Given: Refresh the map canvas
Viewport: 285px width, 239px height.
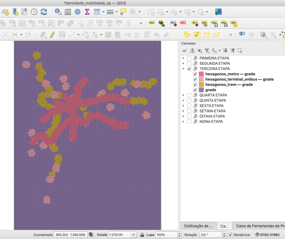Looking at the screenshot, I should tap(44, 12).
